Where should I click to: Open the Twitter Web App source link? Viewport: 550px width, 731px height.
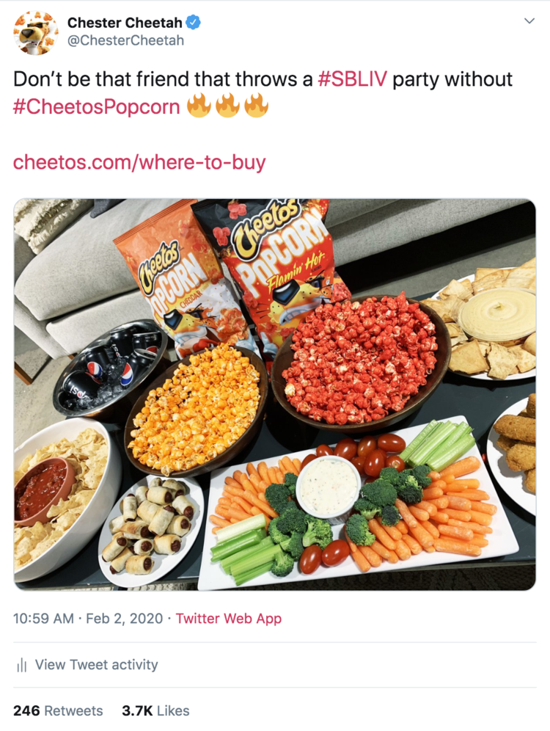coord(229,619)
